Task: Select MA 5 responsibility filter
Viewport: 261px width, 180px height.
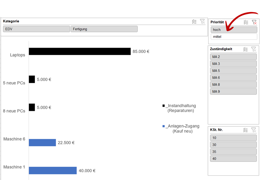Action: point(233,71)
